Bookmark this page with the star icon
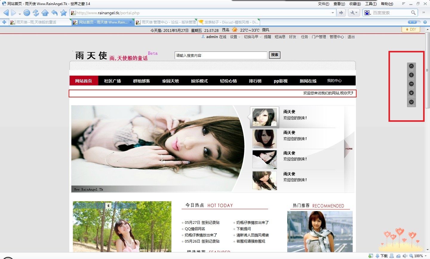The image size is (430, 259). (64, 13)
